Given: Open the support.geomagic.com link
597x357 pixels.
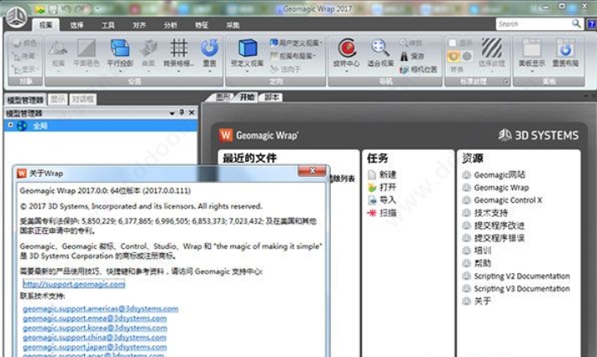Looking at the screenshot, I should (x=74, y=284).
